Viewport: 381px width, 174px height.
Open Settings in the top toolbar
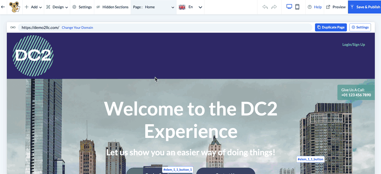coord(82,7)
